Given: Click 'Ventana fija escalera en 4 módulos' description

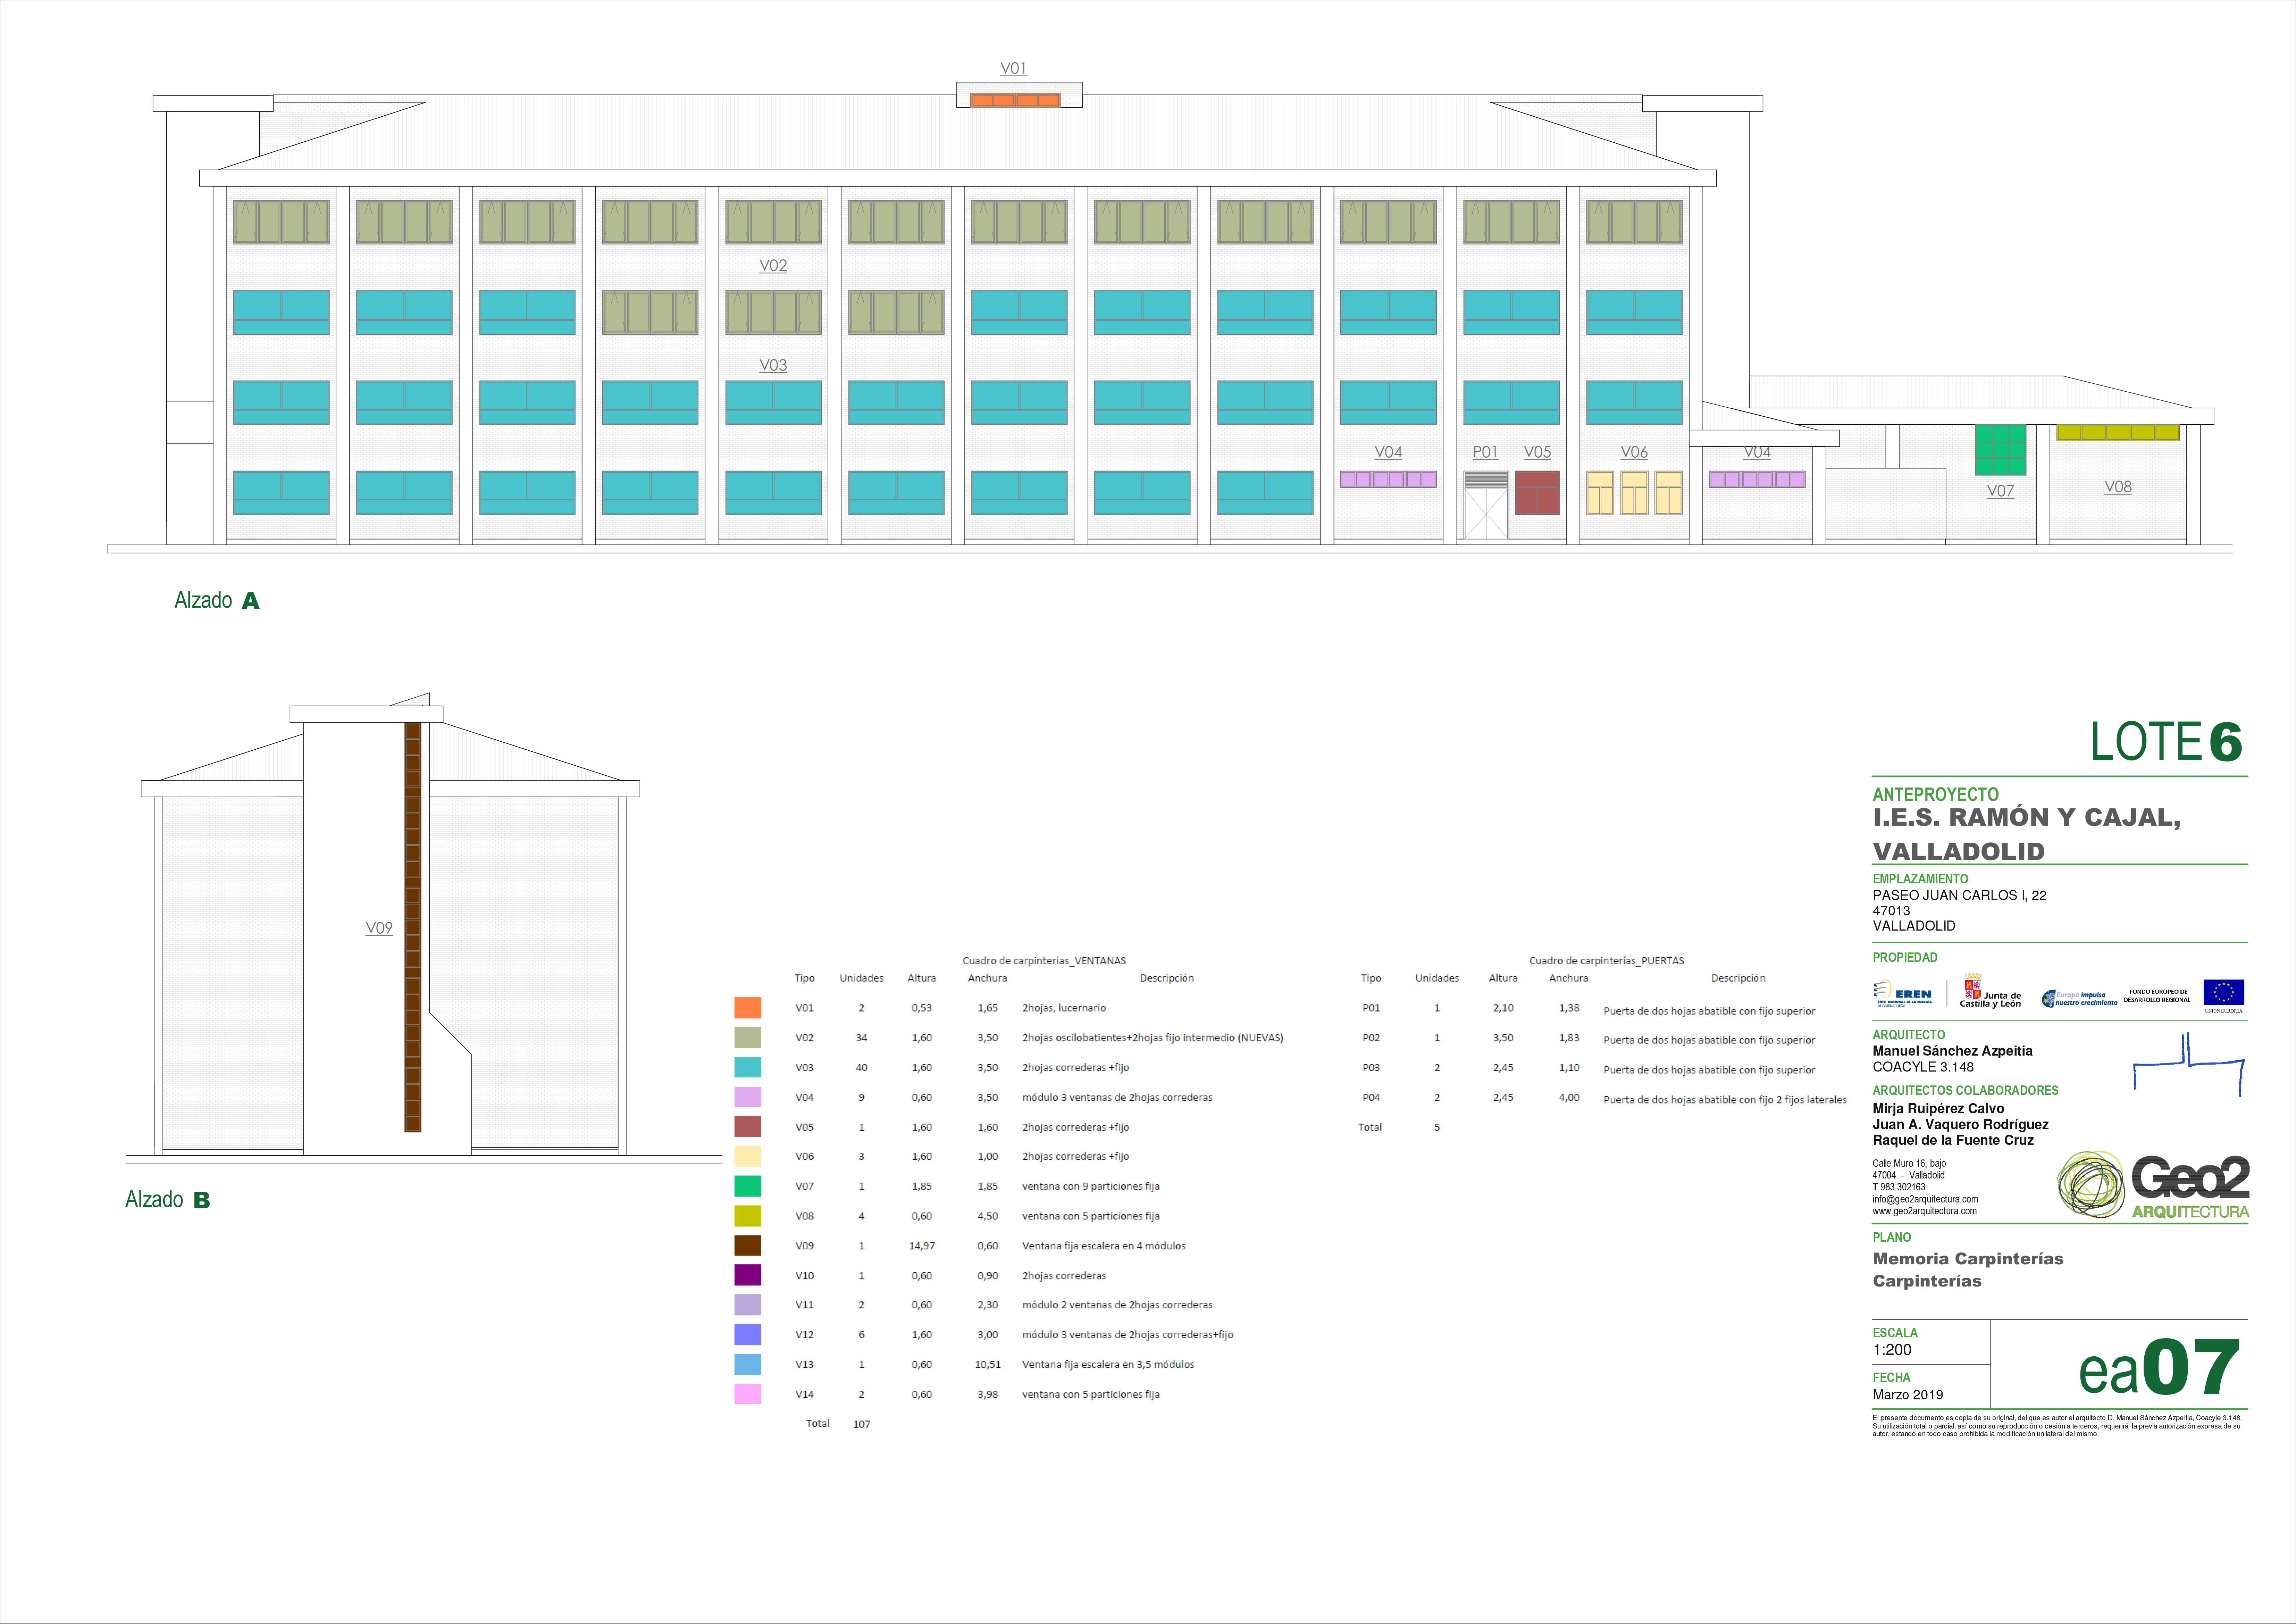Looking at the screenshot, I should 1104,1246.
